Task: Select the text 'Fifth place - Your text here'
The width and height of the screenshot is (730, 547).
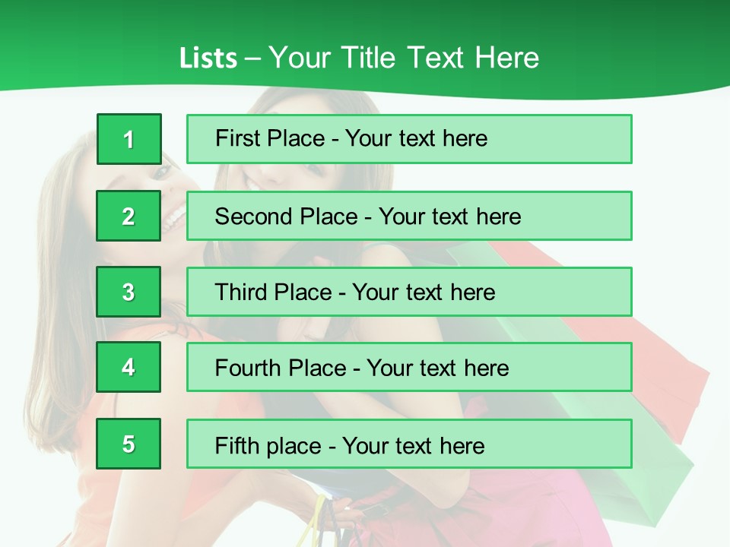Action: pyautogui.click(x=350, y=446)
